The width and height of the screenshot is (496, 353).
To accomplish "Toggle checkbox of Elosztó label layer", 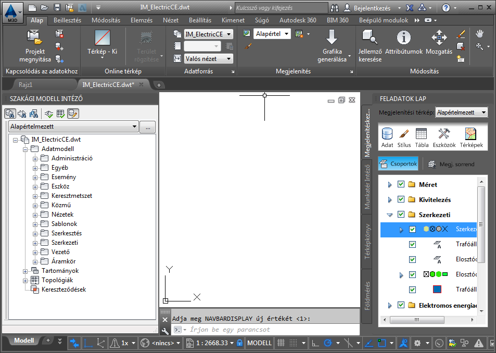I will 412,259.
